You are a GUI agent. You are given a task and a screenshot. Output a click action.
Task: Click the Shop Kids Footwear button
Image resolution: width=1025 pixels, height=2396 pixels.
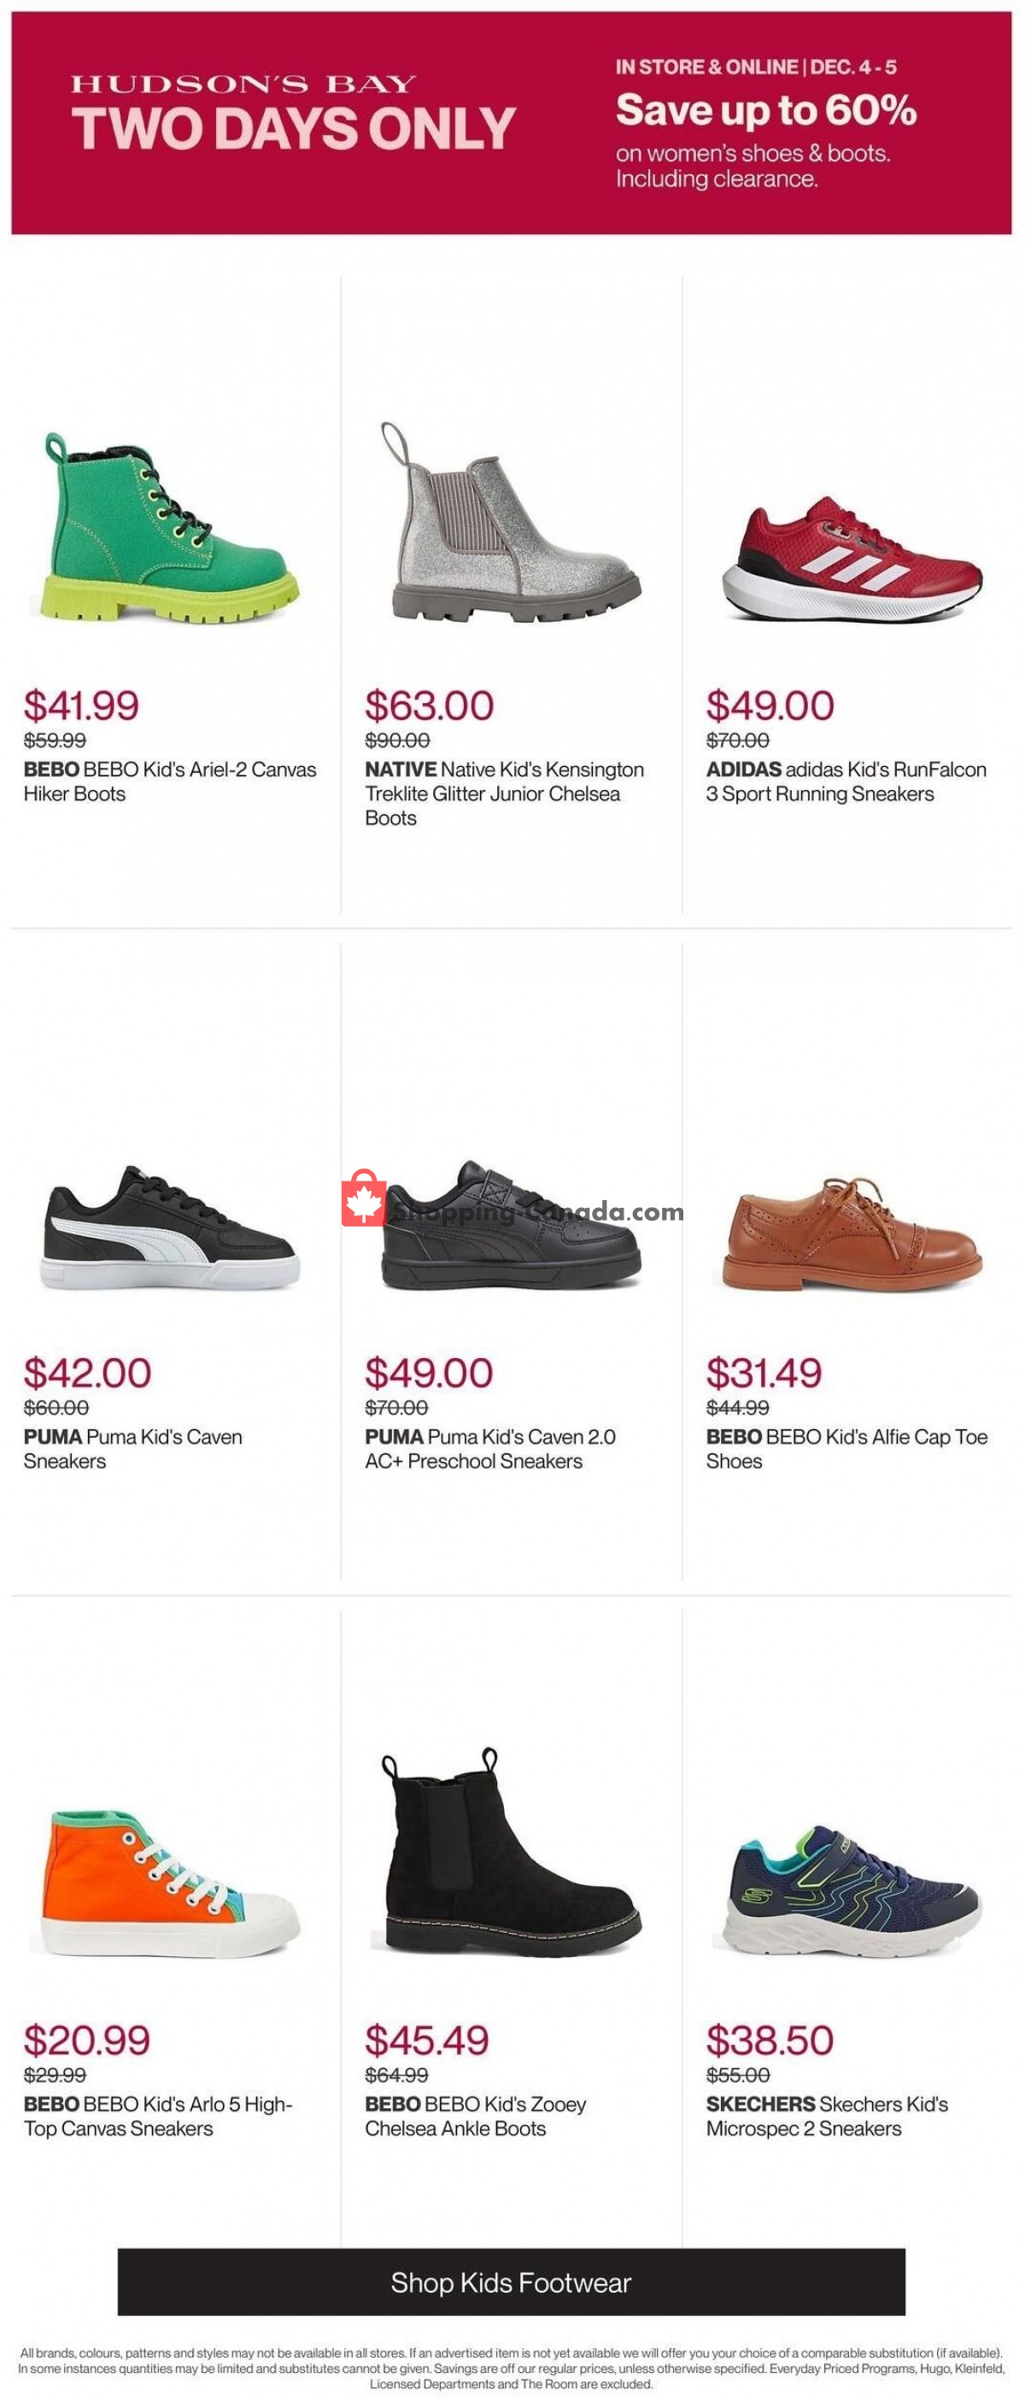511,2282
